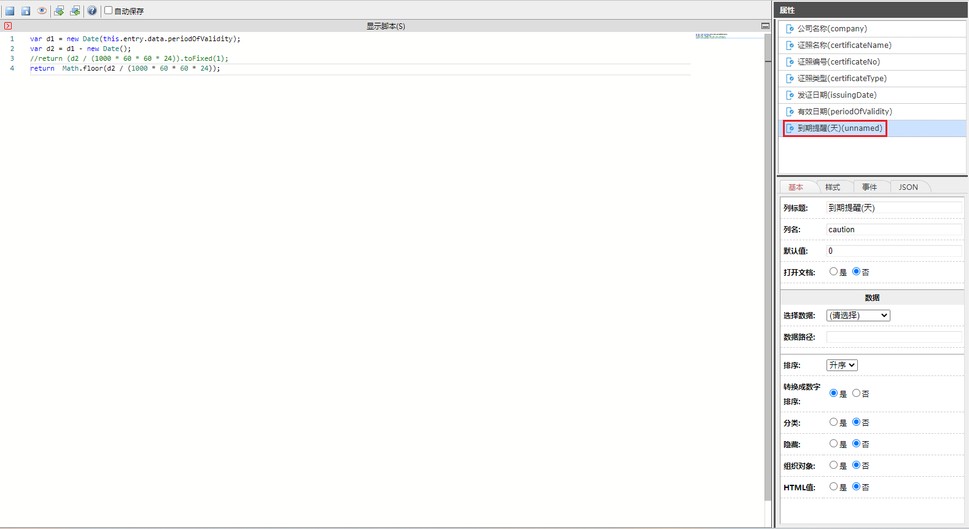Click the 显示脚本(S) header title

point(386,26)
